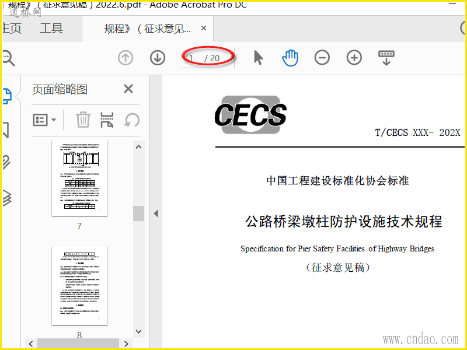This screenshot has height=350, width=467.
Task: Open the 工具 tab
Action: click(51, 29)
